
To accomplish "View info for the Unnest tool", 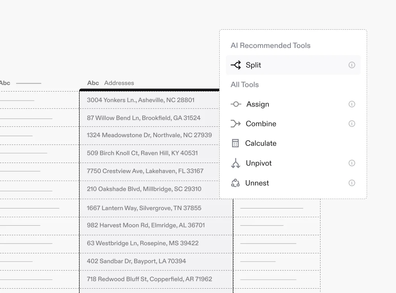I will [x=352, y=183].
